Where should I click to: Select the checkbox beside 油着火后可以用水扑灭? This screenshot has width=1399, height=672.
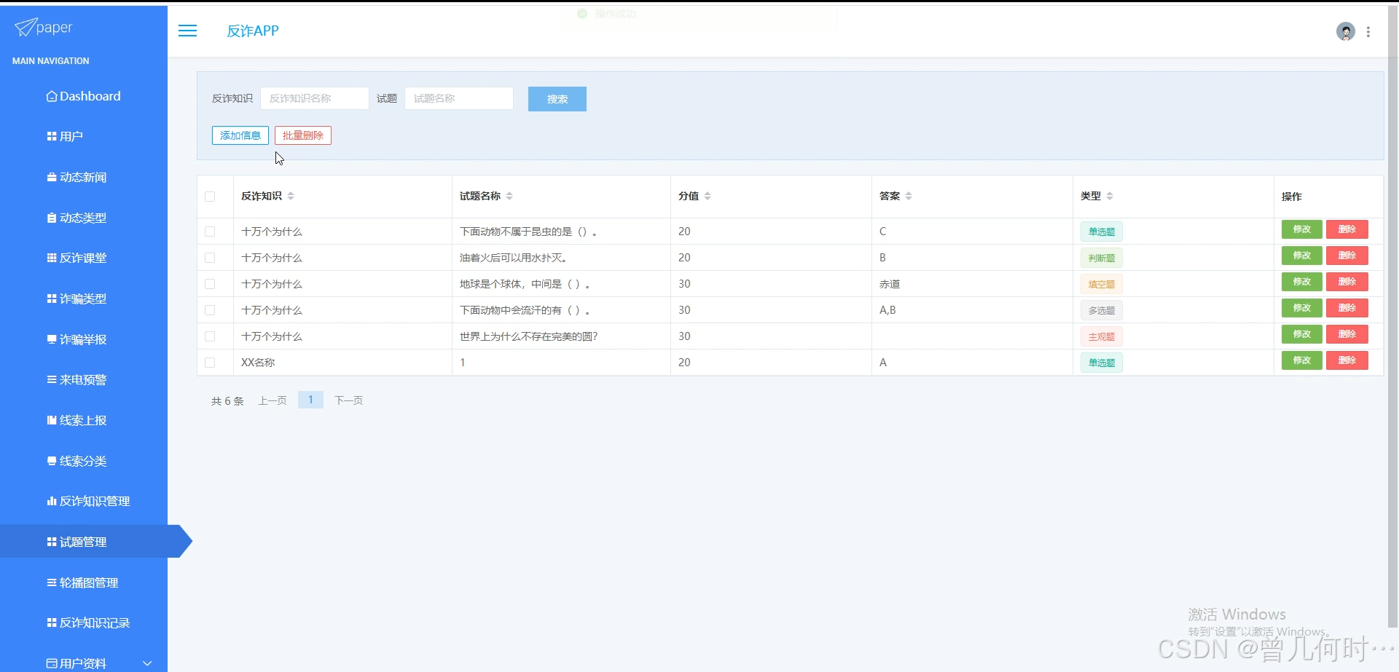coord(211,258)
